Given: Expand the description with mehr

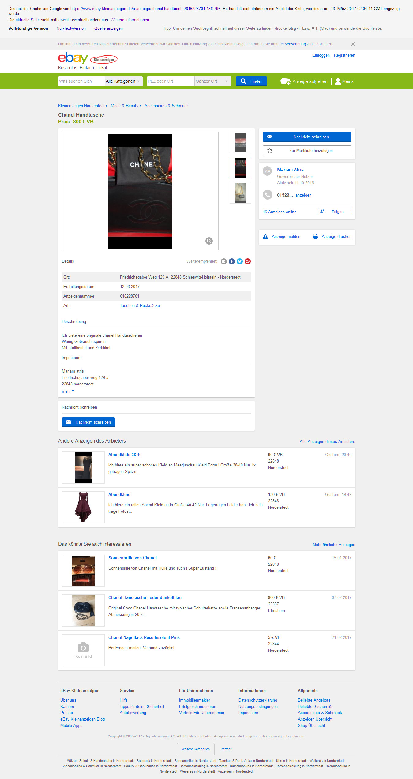Looking at the screenshot, I should pyautogui.click(x=68, y=391).
